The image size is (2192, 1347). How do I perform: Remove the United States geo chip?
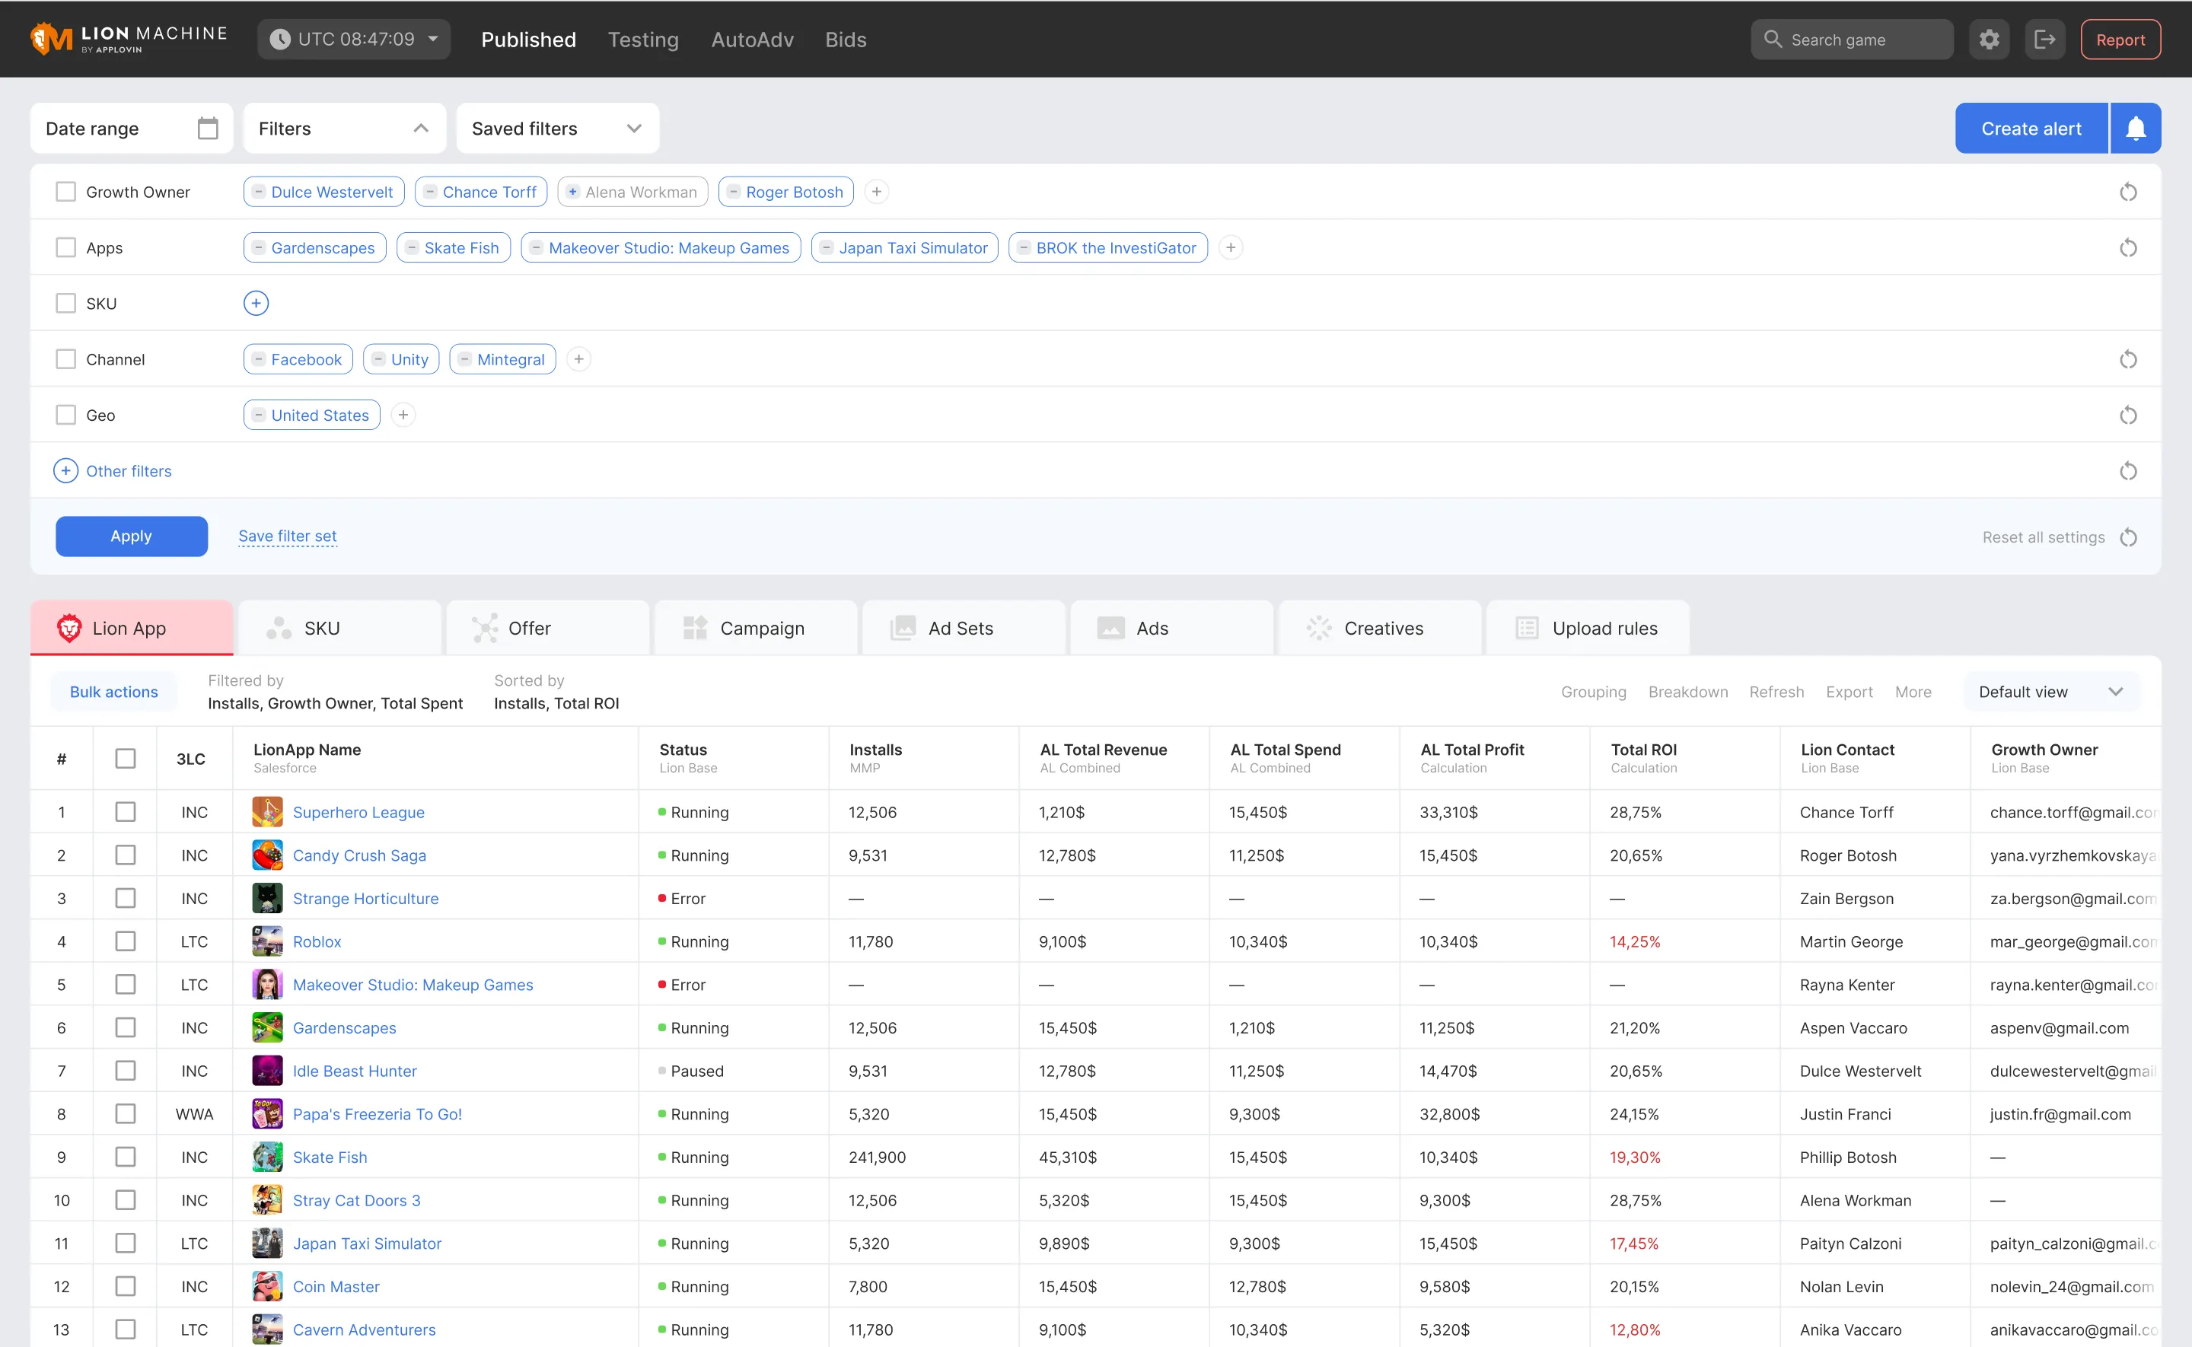click(258, 416)
